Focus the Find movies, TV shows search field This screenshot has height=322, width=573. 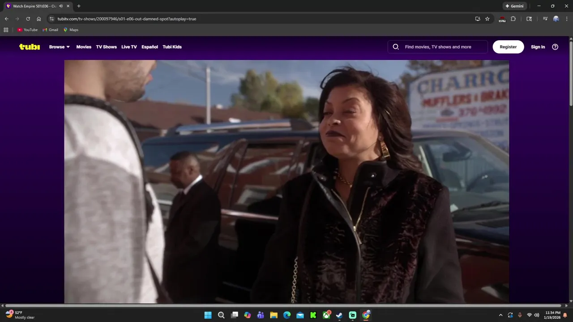[438, 47]
